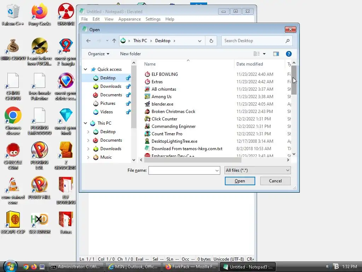The image size is (362, 272).
Task: Click the ESCAPE CCP desktop icon
Action: 13,222
